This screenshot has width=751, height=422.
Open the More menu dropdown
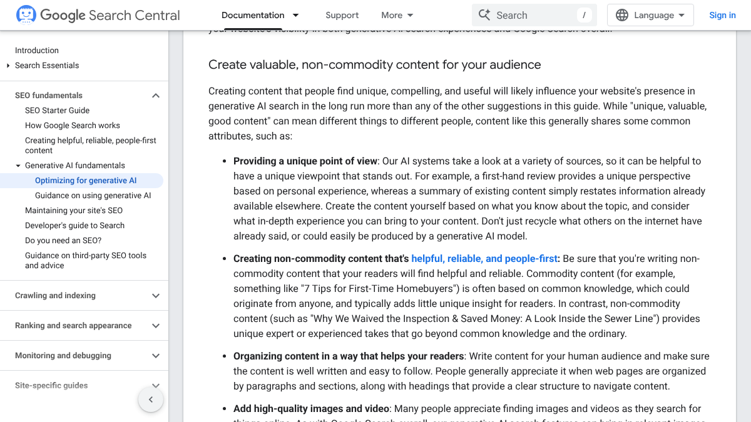point(397,15)
